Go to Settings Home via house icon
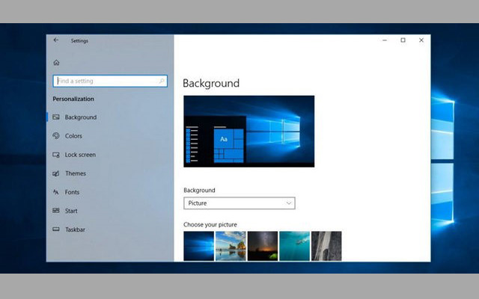 [56, 63]
